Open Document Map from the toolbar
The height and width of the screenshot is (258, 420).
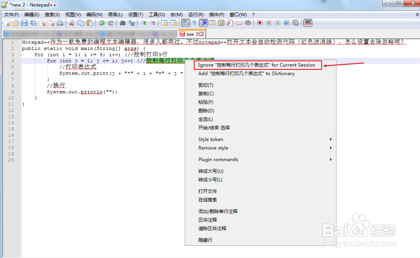pyautogui.click(x=221, y=23)
